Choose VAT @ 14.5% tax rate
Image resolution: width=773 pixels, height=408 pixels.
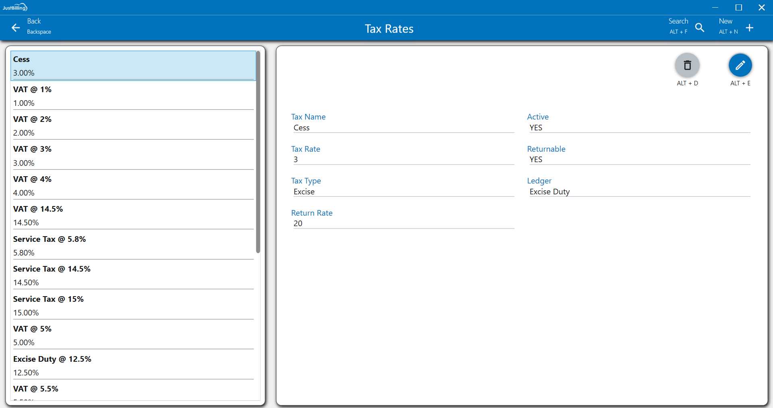click(x=133, y=215)
